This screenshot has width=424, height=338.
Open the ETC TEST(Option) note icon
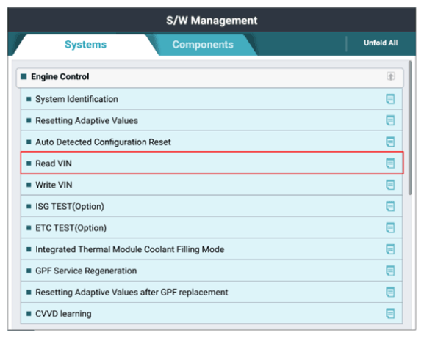point(390,228)
